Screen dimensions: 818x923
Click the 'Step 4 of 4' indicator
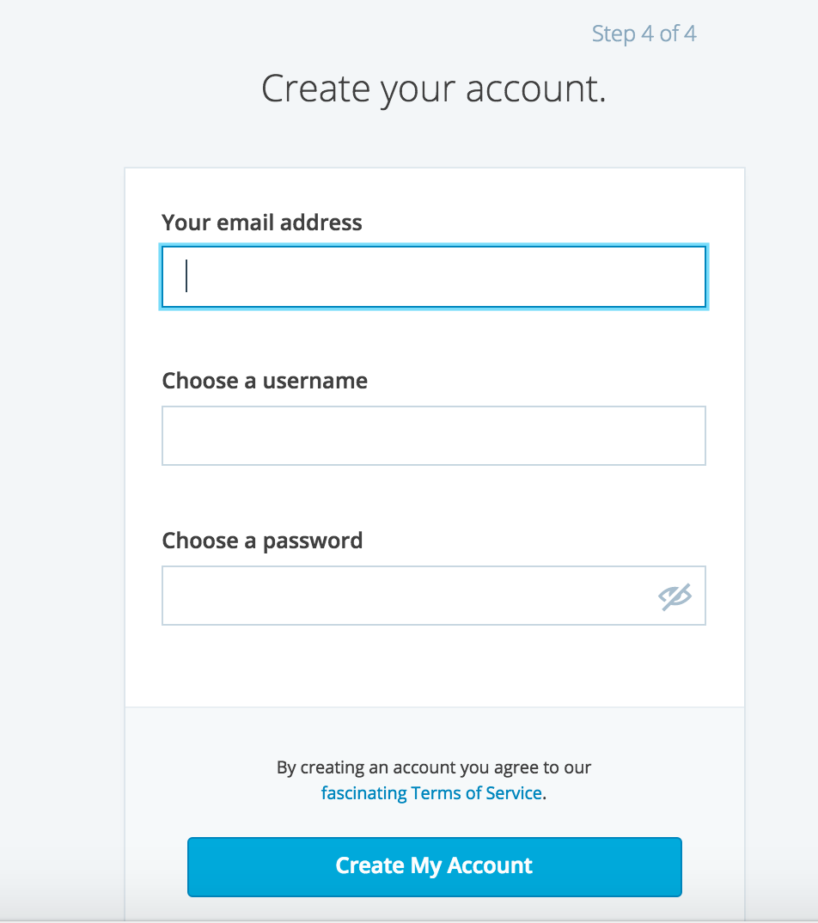644,34
